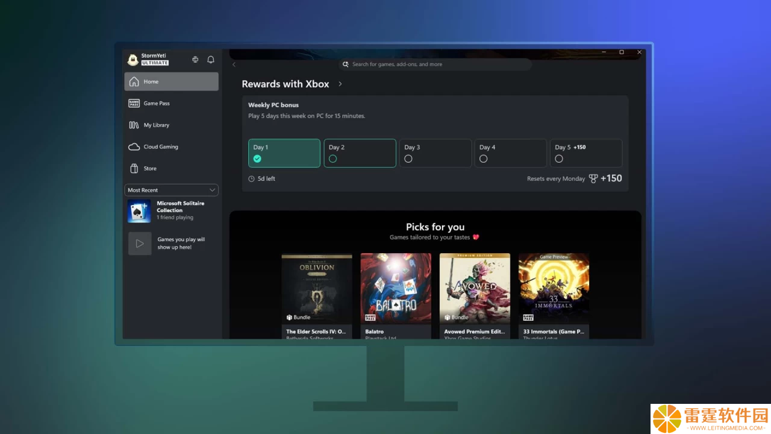
Task: Click the My Library books icon
Action: coord(134,125)
